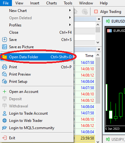Viewport: 125px width, 143px height.
Task: Choose Close from the File menu
Action: tap(37, 32)
